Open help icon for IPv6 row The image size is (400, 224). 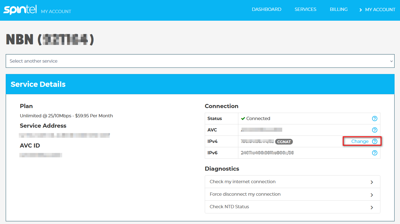click(x=375, y=153)
